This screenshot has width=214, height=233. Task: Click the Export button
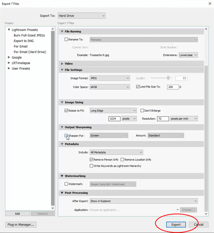[176, 224]
